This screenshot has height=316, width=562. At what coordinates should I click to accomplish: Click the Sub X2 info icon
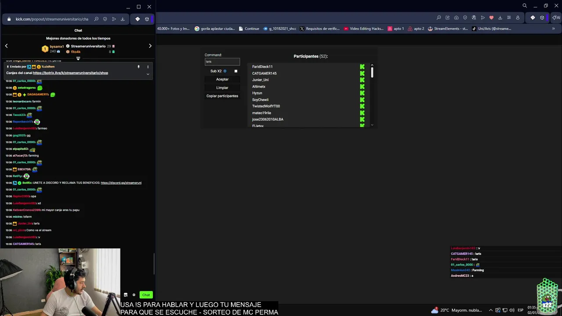coord(225,71)
